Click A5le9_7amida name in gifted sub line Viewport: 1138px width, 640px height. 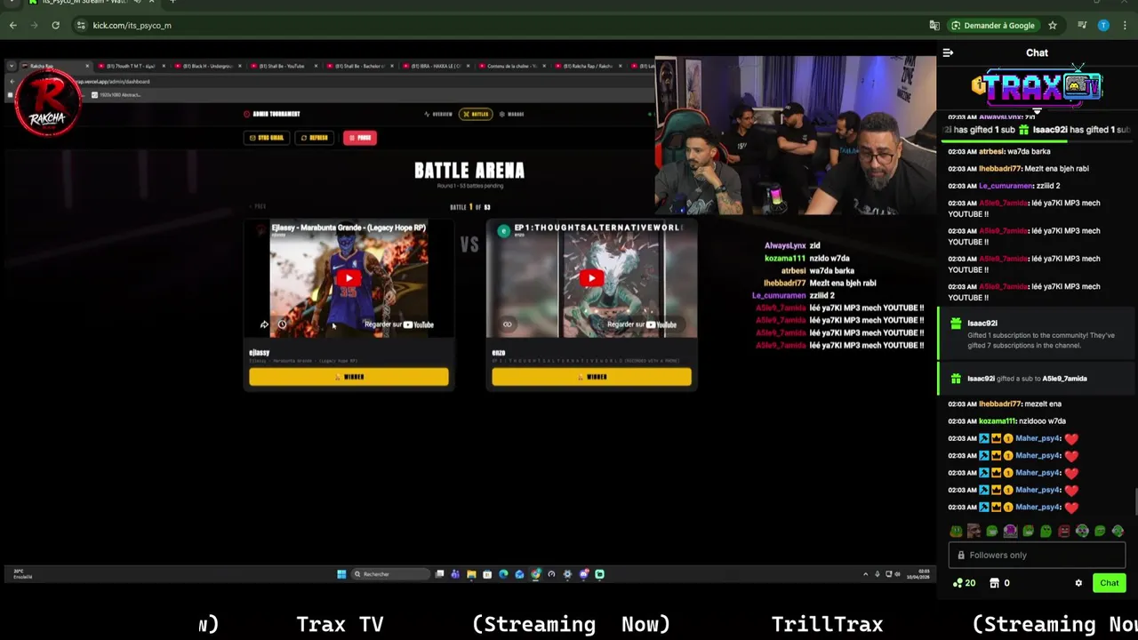tap(1064, 379)
